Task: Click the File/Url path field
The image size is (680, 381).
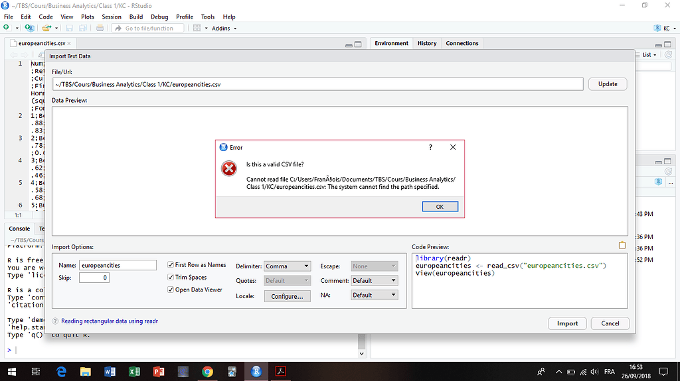Action: (318, 84)
